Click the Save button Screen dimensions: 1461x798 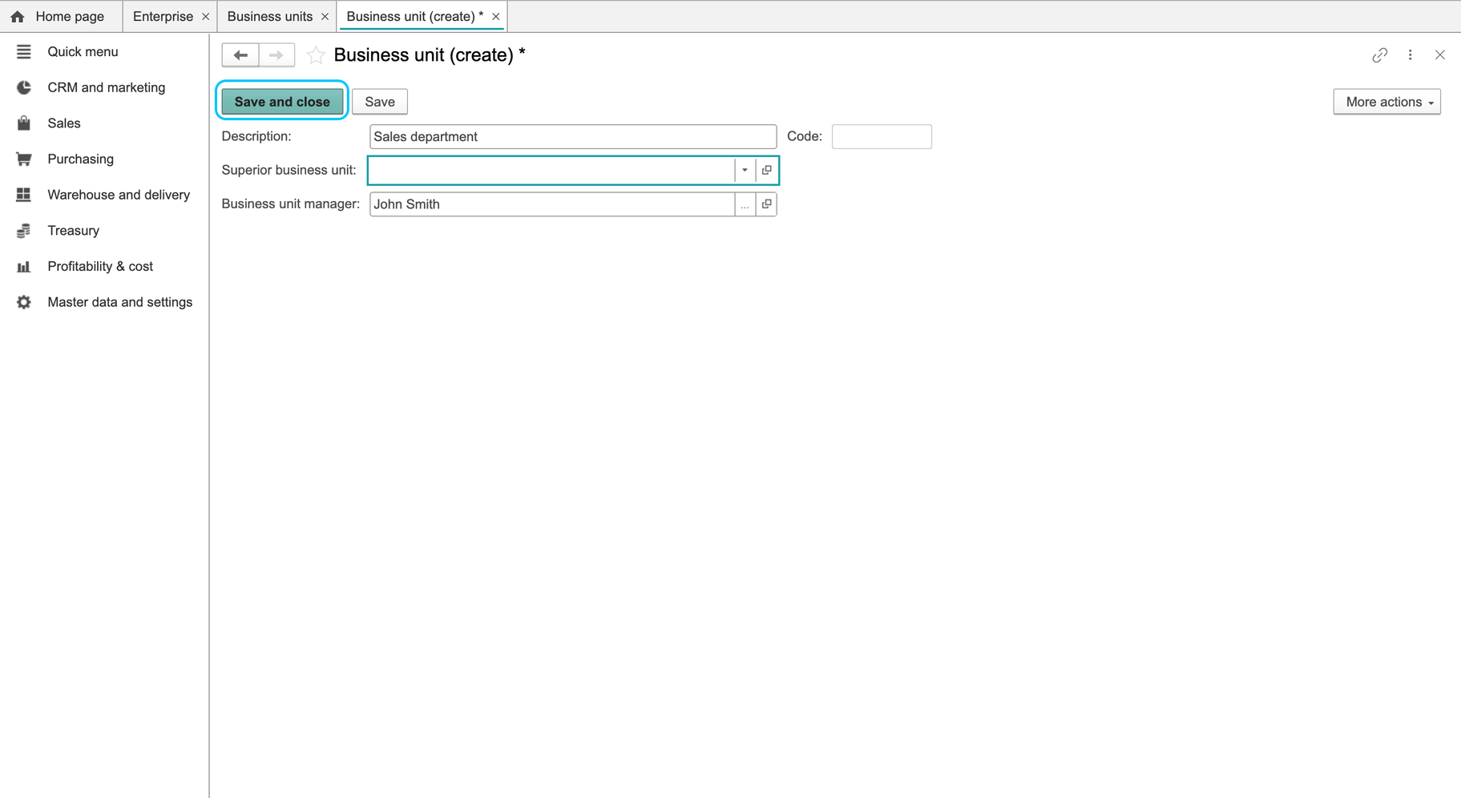click(380, 102)
